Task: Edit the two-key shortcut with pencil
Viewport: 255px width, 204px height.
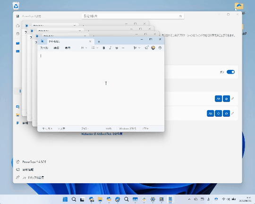Action: 233,98
